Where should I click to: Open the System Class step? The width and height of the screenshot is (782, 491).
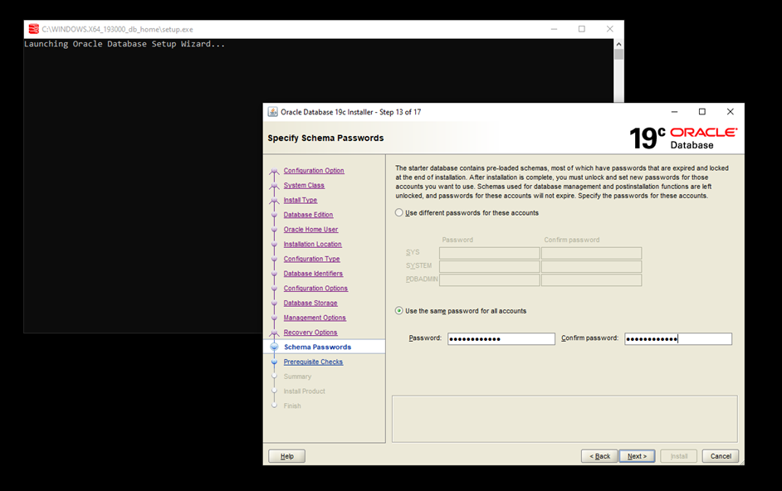tap(304, 186)
